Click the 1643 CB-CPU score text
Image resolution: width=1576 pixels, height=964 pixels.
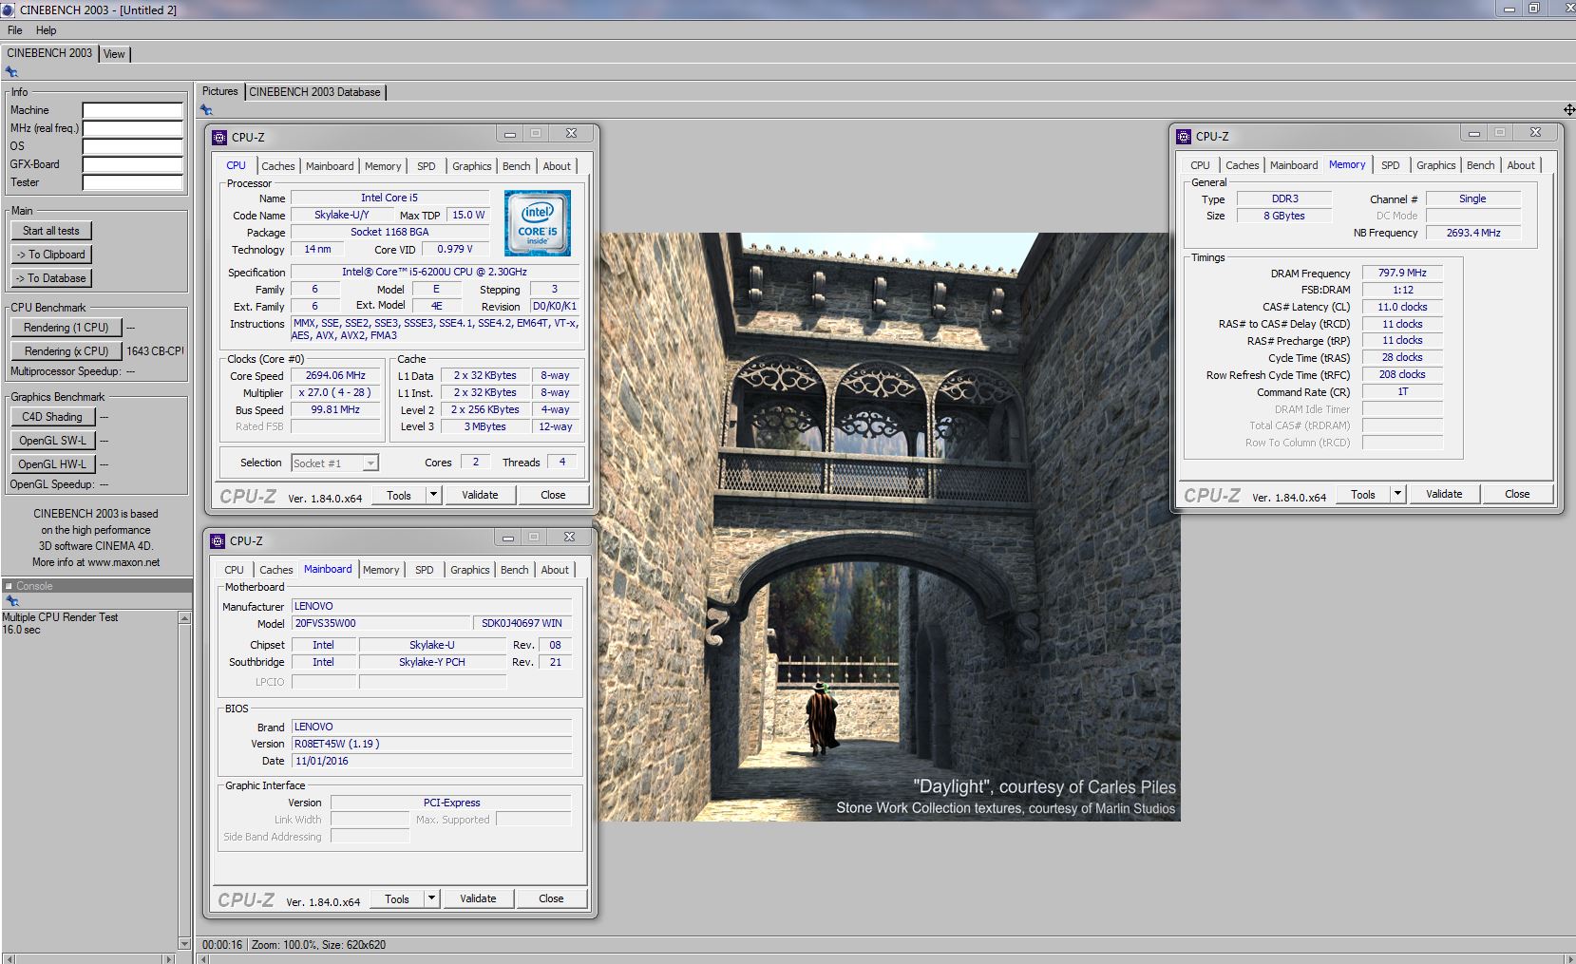click(x=155, y=351)
